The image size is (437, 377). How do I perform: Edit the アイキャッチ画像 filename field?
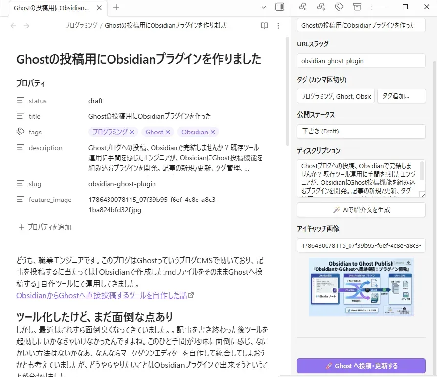click(x=361, y=245)
